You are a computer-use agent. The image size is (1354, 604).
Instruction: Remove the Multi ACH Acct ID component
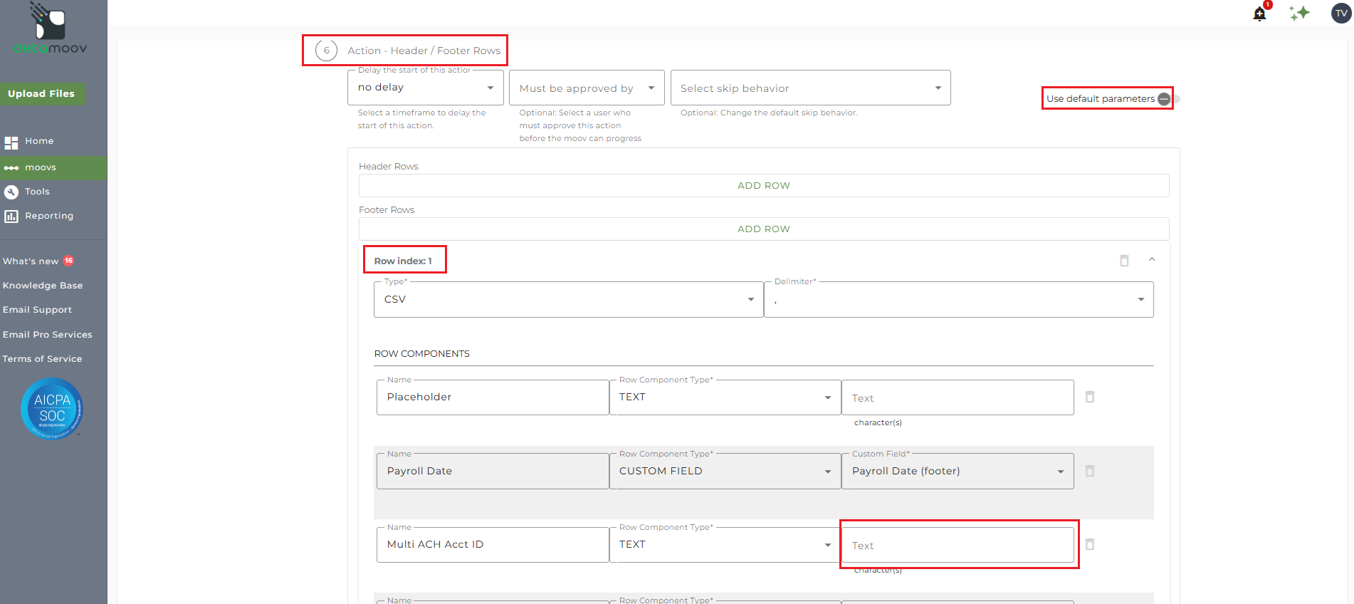pos(1089,544)
